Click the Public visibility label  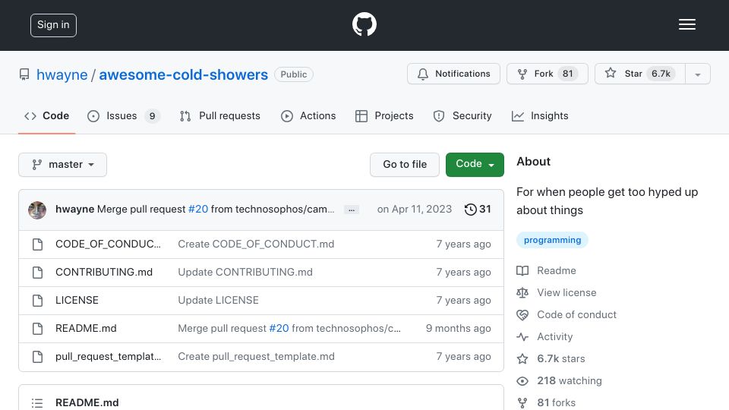click(x=293, y=74)
